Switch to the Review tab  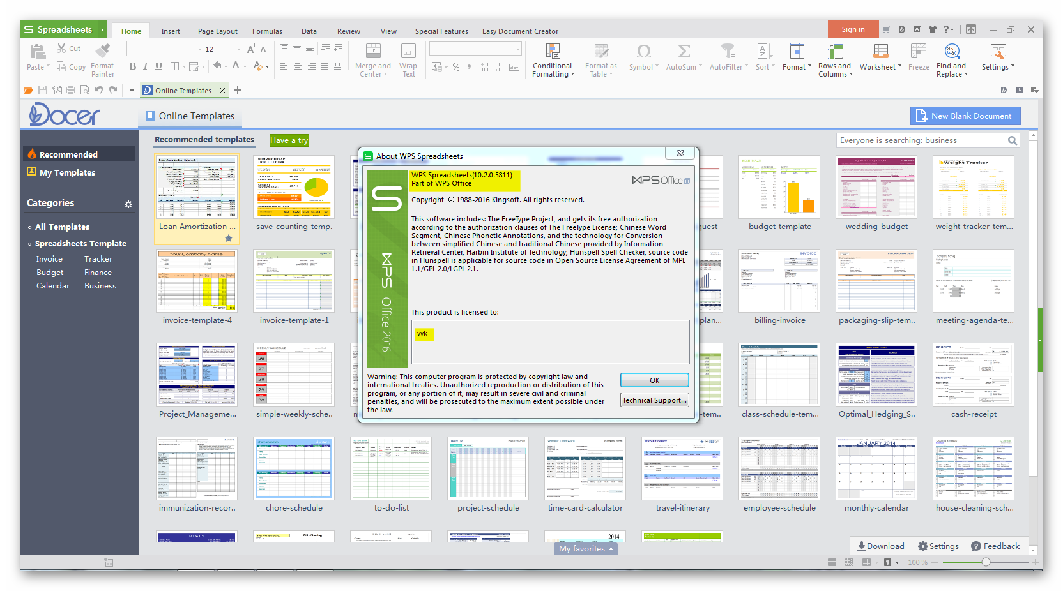pos(349,31)
